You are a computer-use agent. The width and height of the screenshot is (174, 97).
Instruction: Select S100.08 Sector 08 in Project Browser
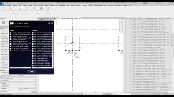(x=149, y=28)
